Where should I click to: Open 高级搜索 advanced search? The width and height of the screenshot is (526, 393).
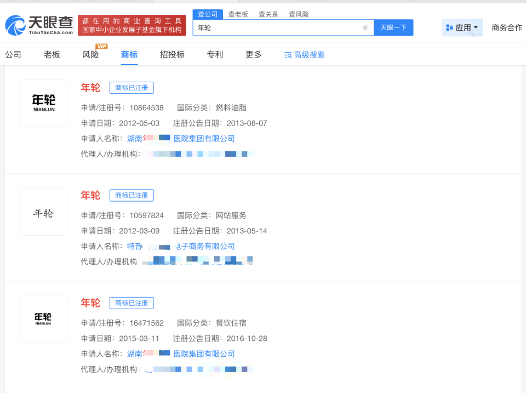pyautogui.click(x=304, y=55)
